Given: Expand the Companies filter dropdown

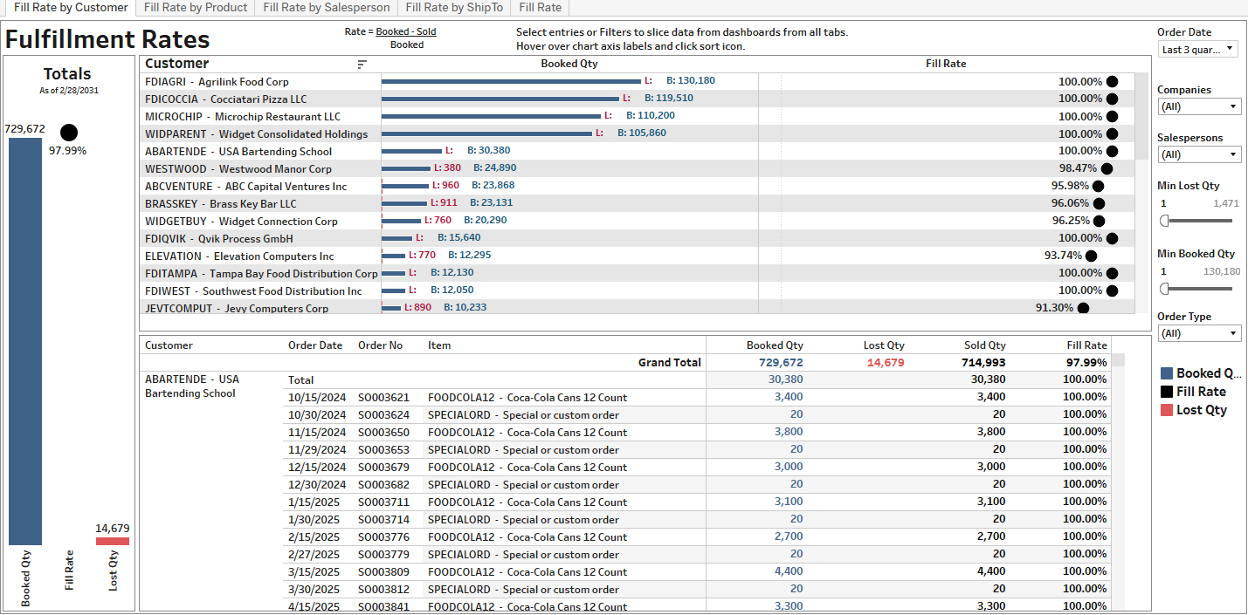Looking at the screenshot, I should click(1198, 106).
